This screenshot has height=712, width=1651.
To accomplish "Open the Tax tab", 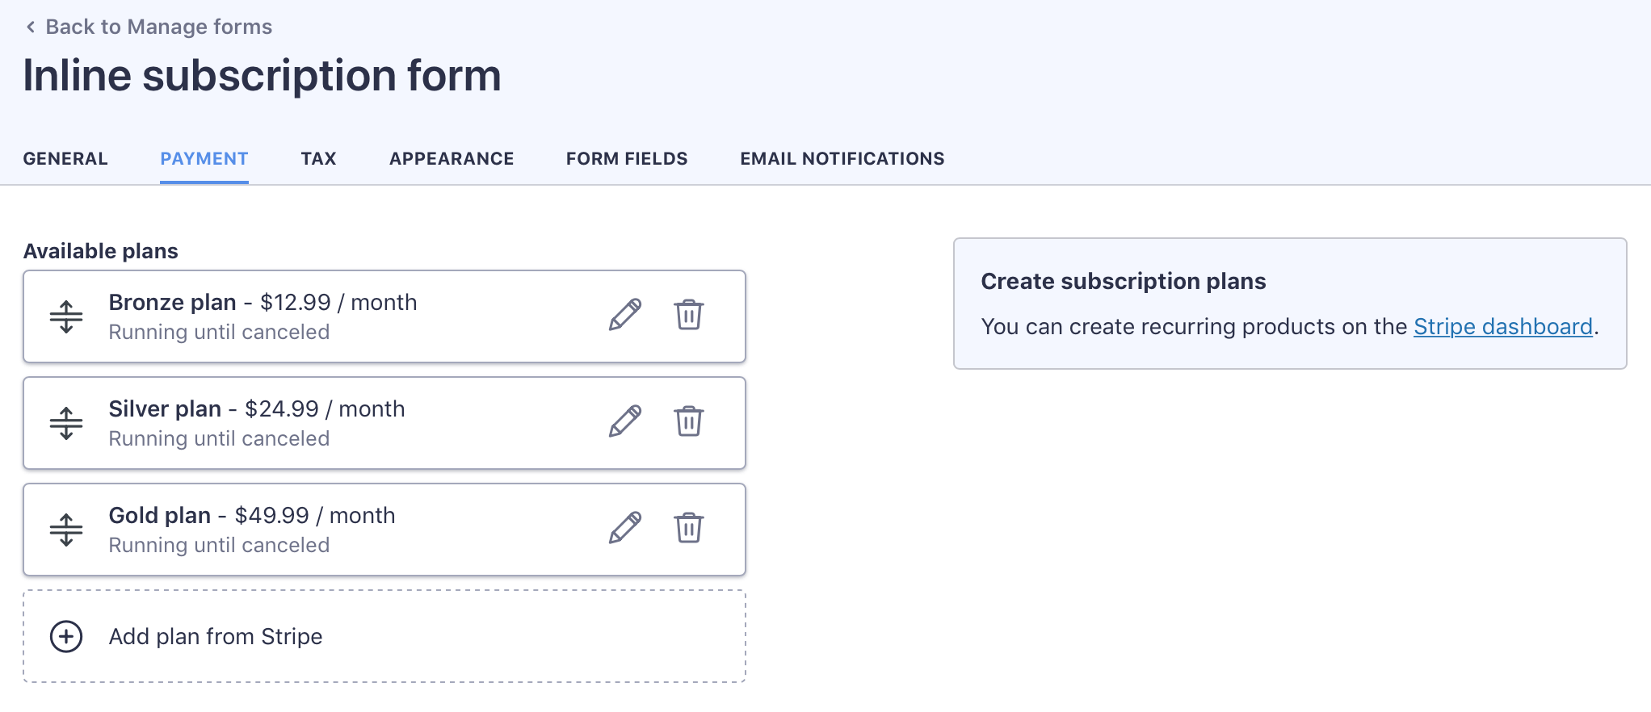I will [318, 159].
